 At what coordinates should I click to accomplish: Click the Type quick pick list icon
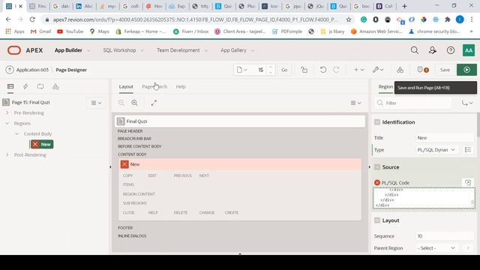point(468,150)
